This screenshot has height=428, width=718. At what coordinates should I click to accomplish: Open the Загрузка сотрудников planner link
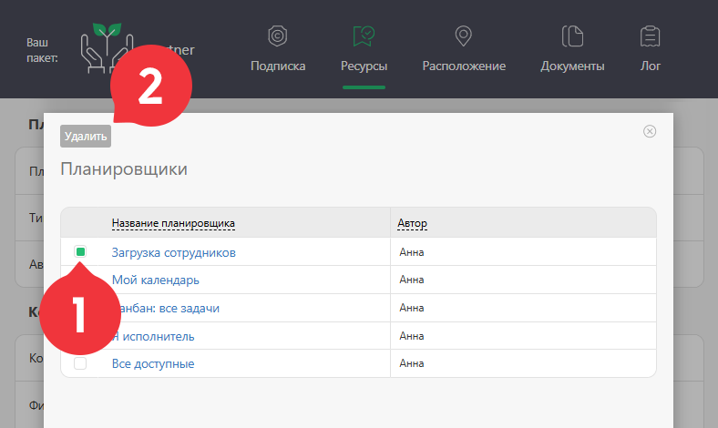point(173,252)
